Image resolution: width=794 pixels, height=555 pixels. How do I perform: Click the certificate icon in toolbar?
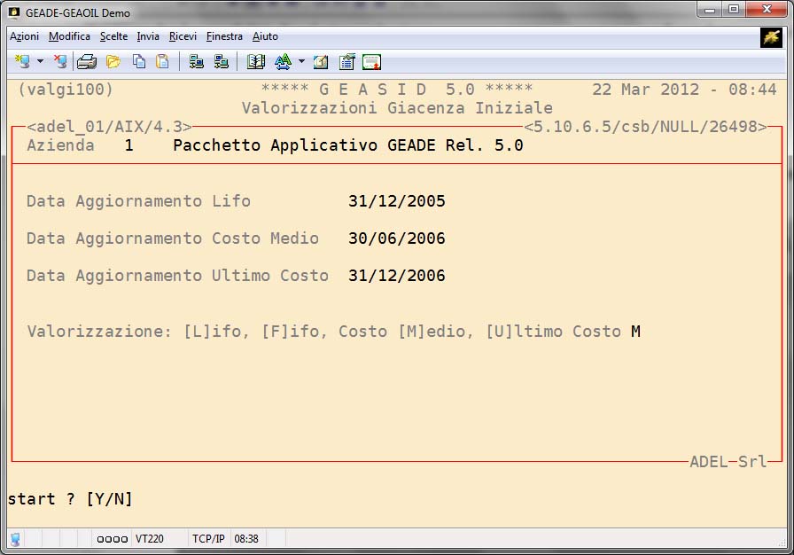(371, 62)
